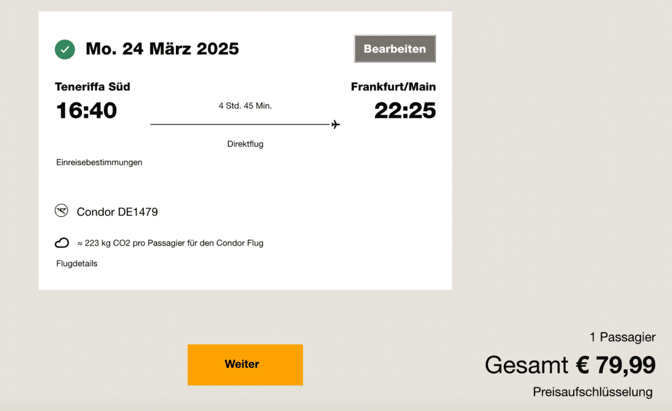This screenshot has width=672, height=411.
Task: Click the arrival time 22:25
Action: [x=405, y=111]
